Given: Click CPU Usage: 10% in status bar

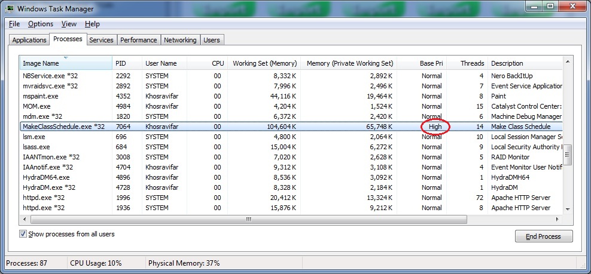Looking at the screenshot, I should tap(96, 263).
